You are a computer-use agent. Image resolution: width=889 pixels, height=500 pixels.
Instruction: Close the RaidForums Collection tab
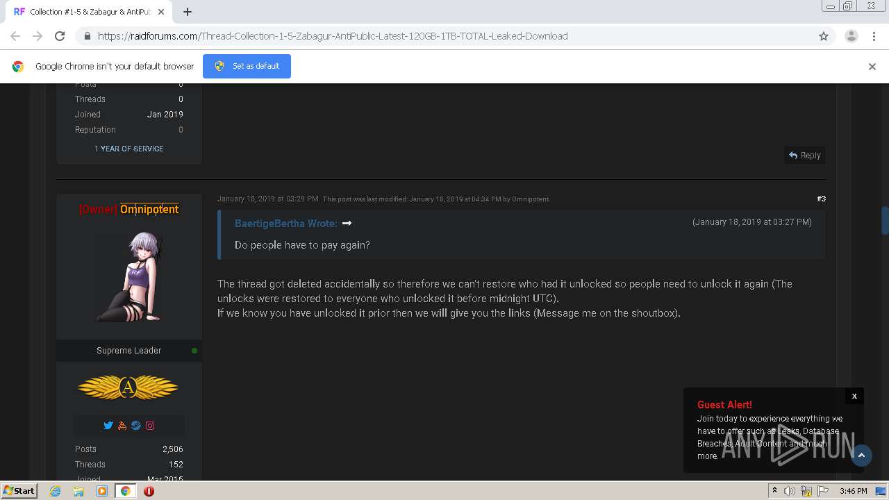click(x=162, y=12)
